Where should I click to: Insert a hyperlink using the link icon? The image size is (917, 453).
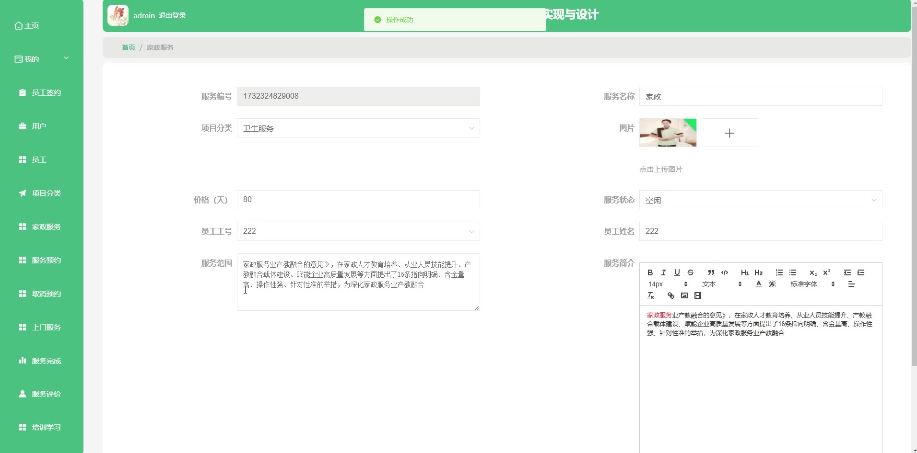670,296
